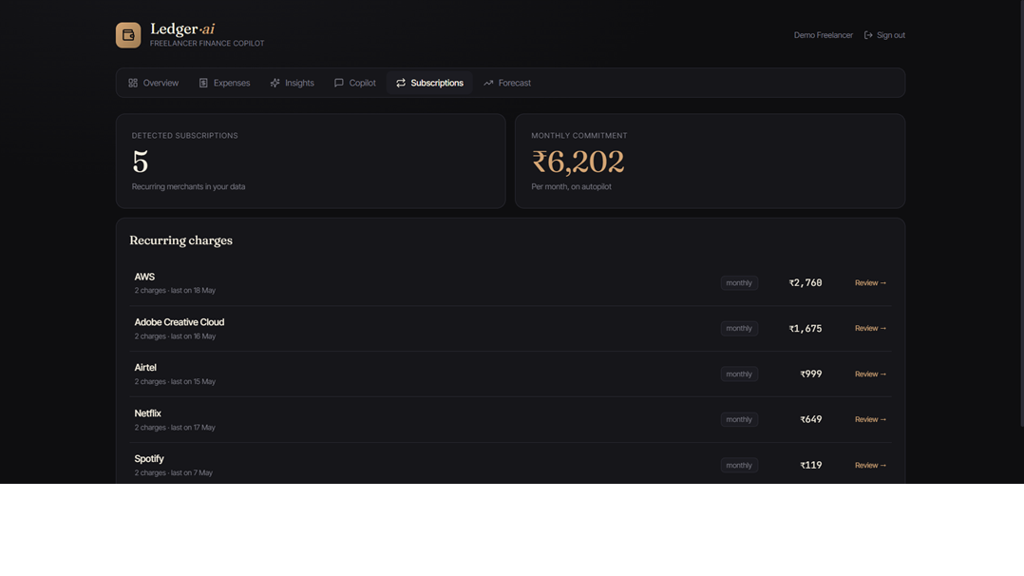Click the ₹2,760 AWS amount
The height and width of the screenshot is (576, 1024).
tap(806, 283)
